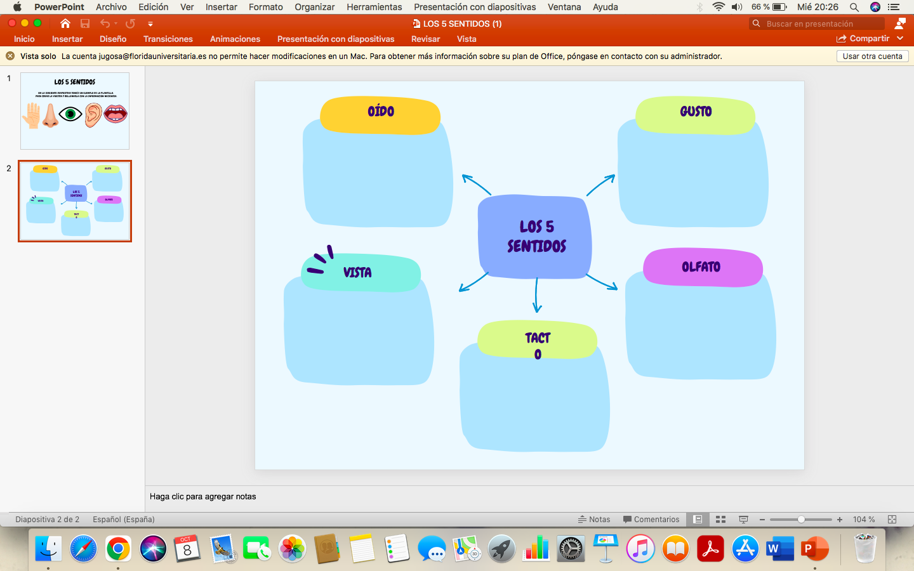Adjust the zoom slider handle
The width and height of the screenshot is (914, 571).
(801, 519)
